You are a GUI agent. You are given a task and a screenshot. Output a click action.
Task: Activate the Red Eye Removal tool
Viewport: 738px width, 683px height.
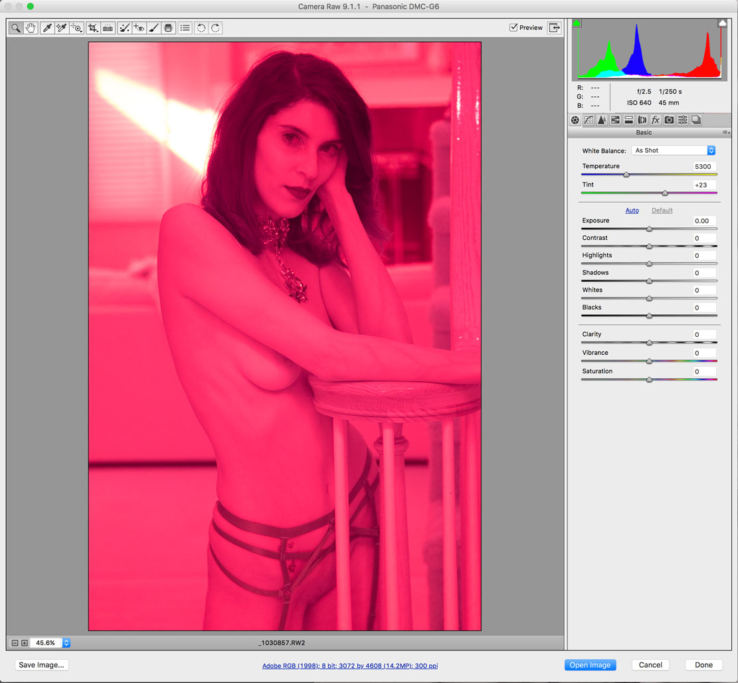coord(138,28)
